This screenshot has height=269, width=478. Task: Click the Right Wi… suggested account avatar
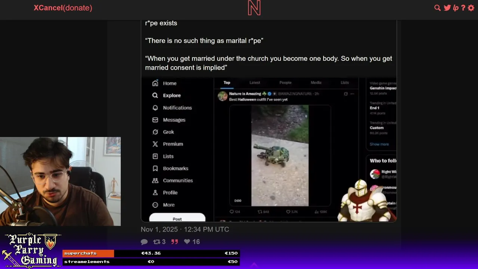[375, 174]
